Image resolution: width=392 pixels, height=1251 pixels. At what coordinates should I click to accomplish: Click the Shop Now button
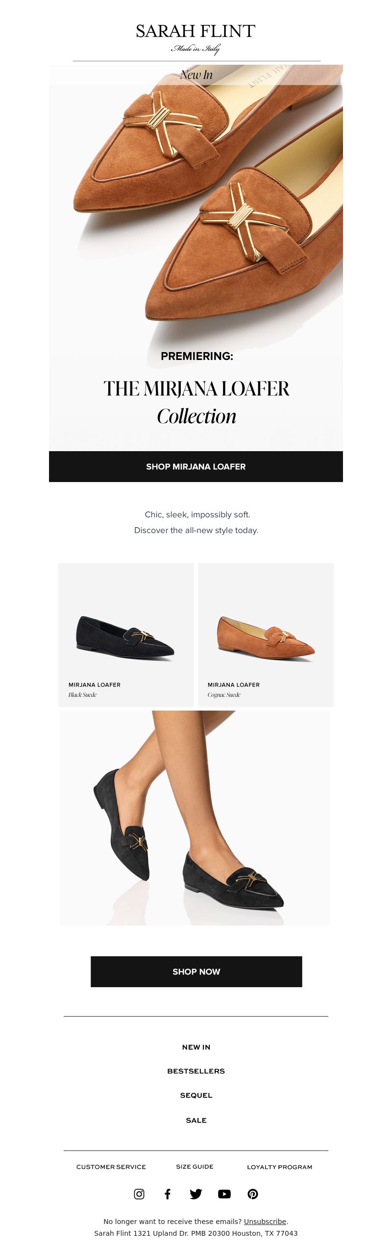pos(196,971)
